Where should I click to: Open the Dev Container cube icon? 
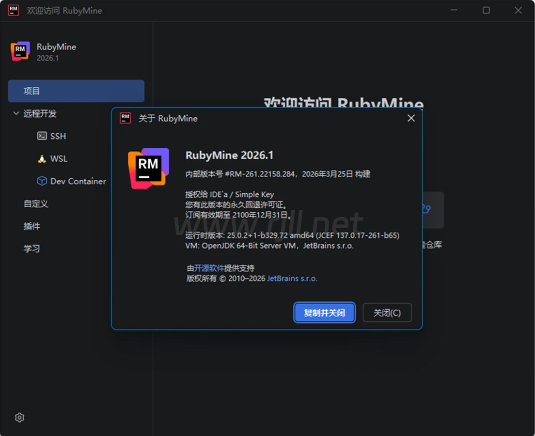tap(42, 181)
